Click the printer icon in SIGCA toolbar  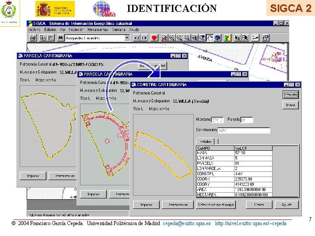33,38
